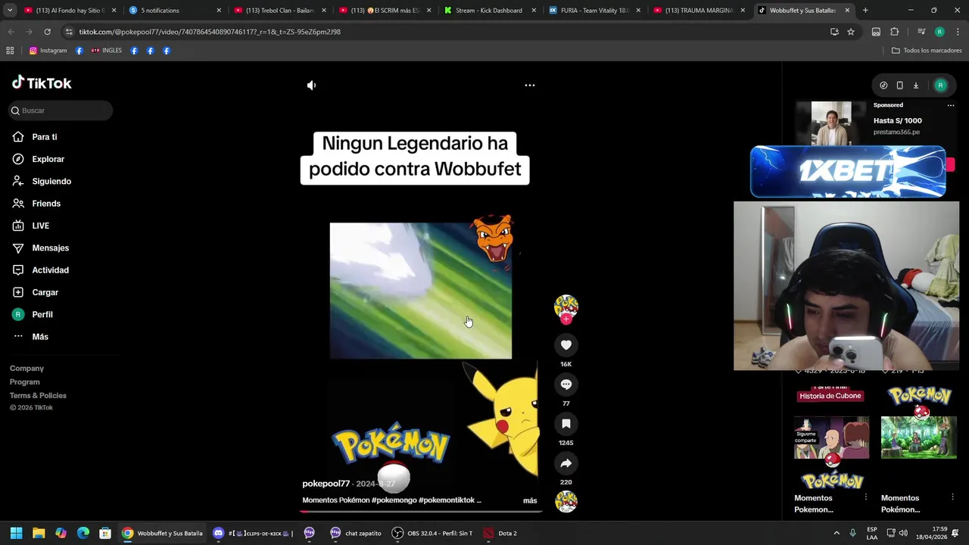Image resolution: width=969 pixels, height=545 pixels.
Task: Expand the tab search dropdown arrow
Action: 9,11
